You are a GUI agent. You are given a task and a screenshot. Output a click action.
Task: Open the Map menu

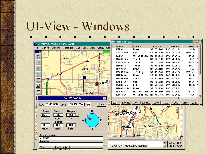78,48
